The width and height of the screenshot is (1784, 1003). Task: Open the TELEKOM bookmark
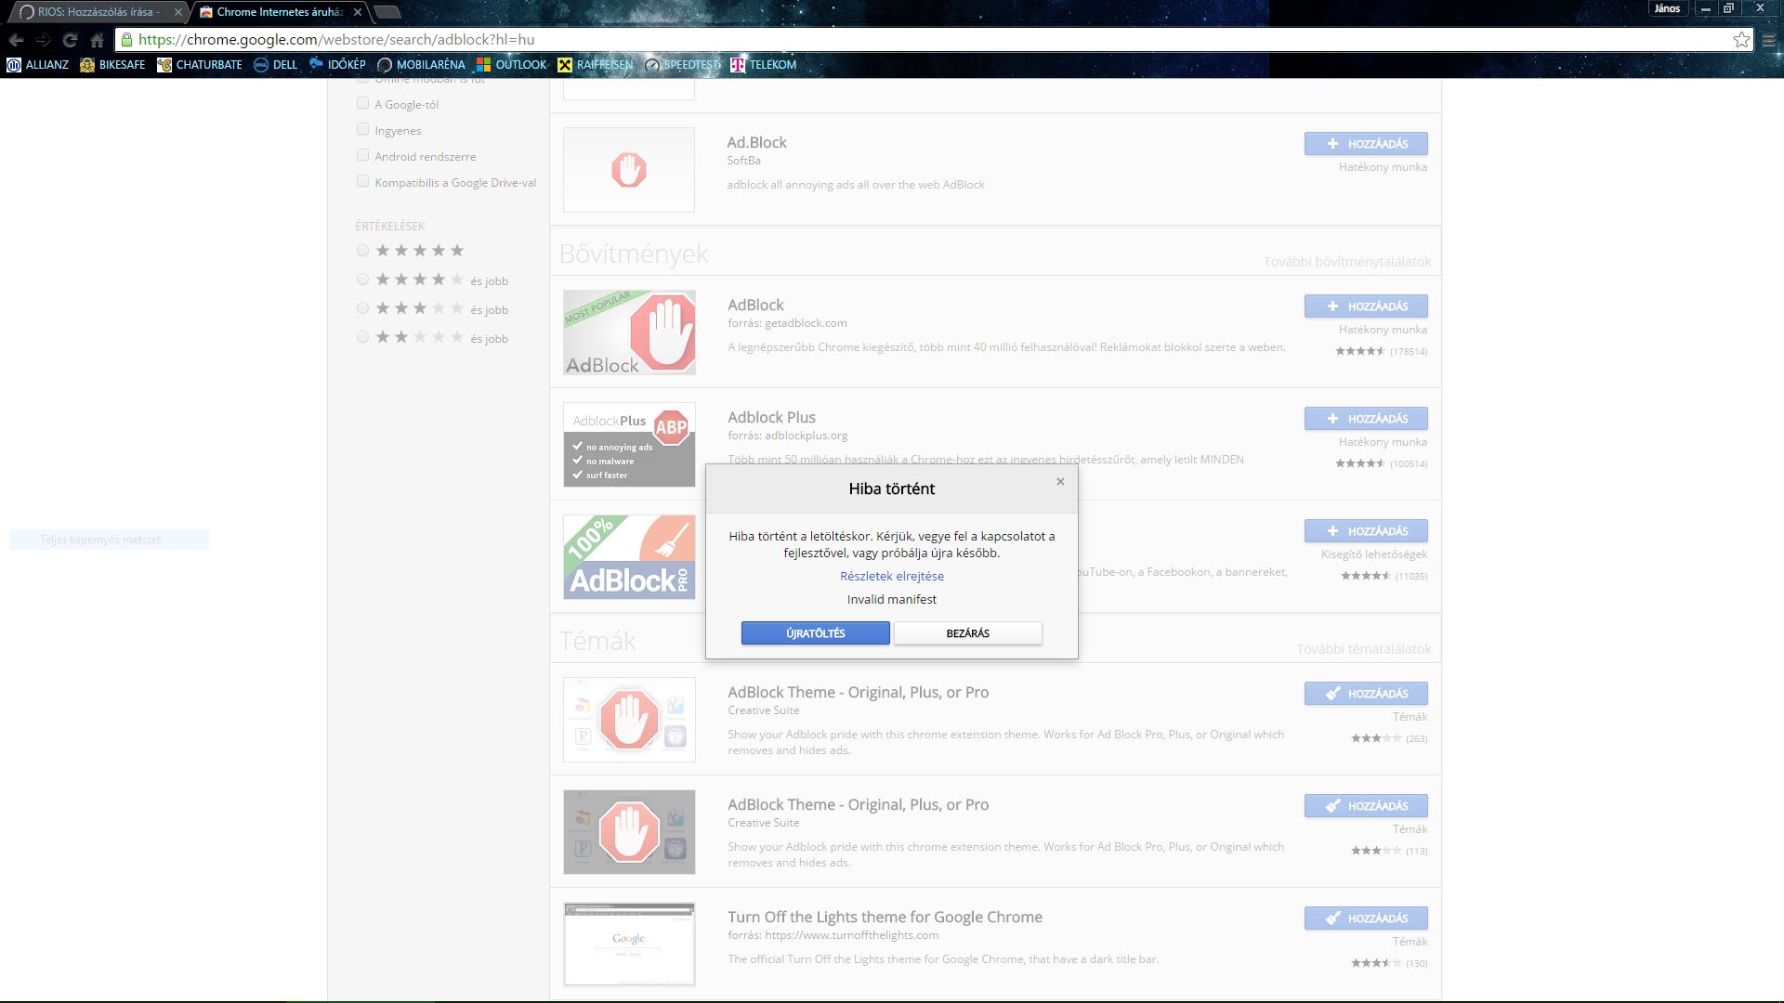[763, 65]
